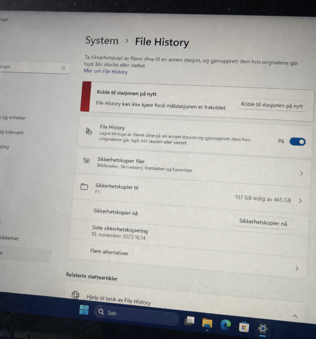Click the 'F:\' drive path text
The image size is (316, 339).
pos(98,192)
